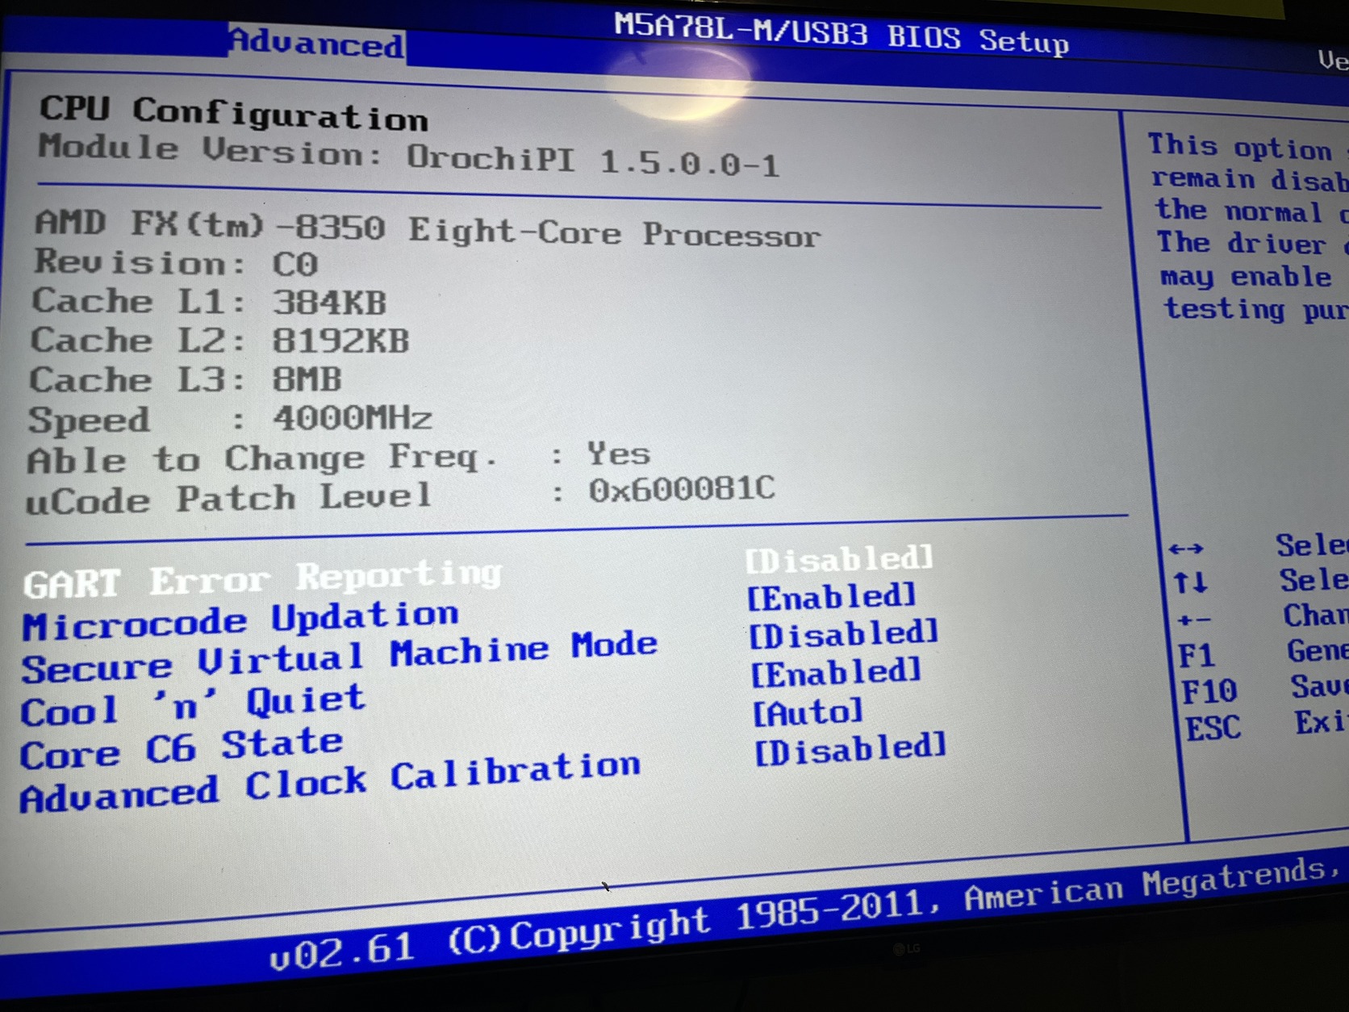Click the Cache L3 value 8MB
The image size is (1349, 1012).
coord(307,379)
